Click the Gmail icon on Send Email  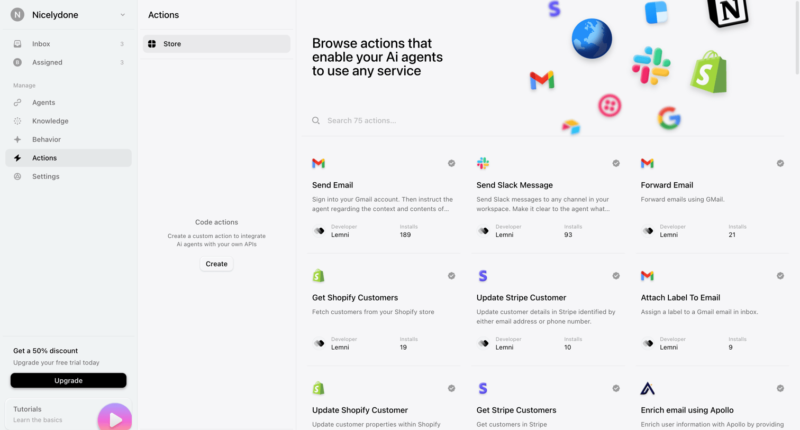tap(319, 163)
